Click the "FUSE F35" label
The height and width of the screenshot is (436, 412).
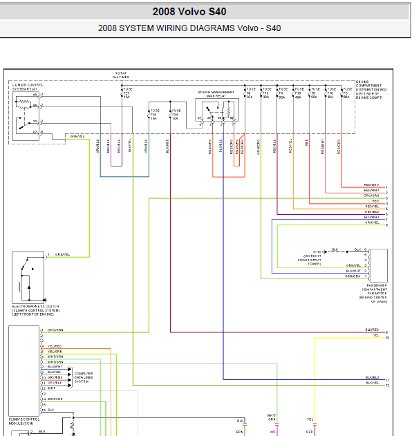[x=155, y=114]
